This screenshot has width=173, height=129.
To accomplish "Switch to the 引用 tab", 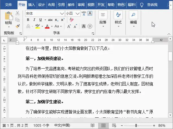I will (x=61, y=5).
